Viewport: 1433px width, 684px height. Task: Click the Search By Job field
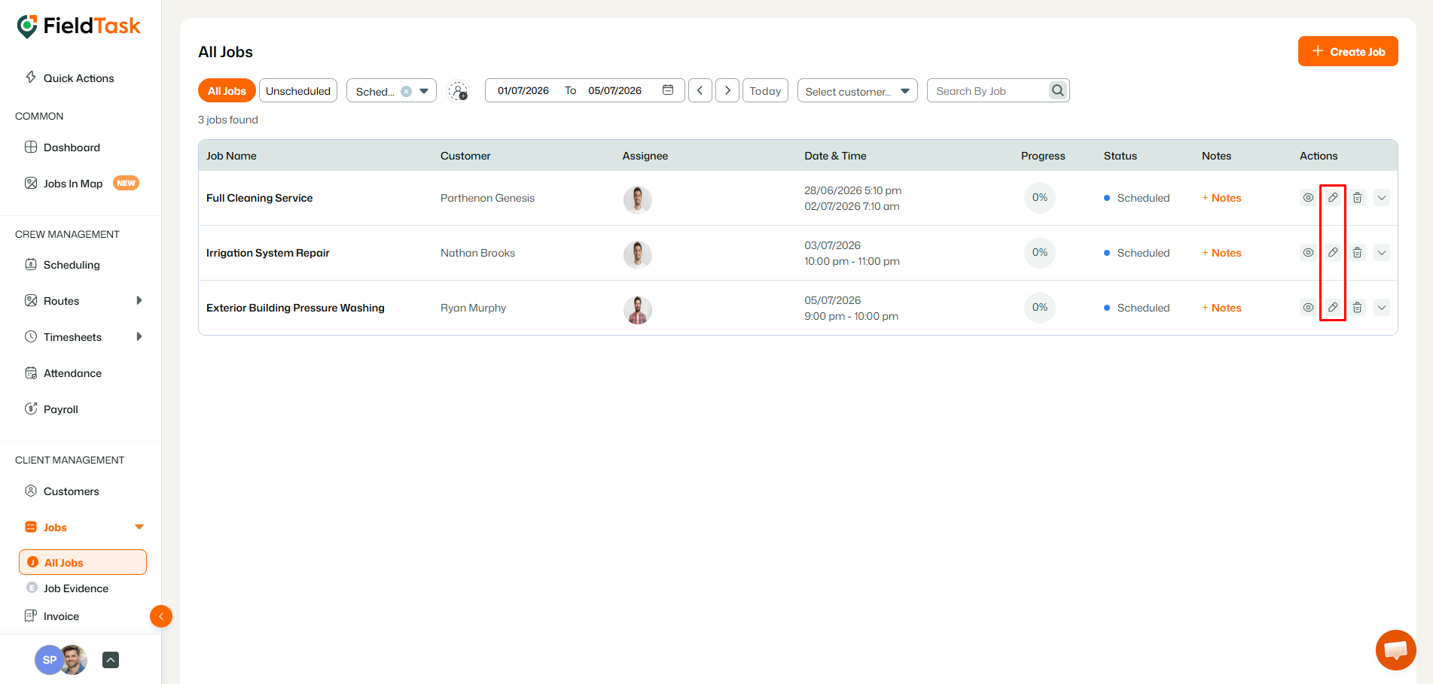coord(988,90)
